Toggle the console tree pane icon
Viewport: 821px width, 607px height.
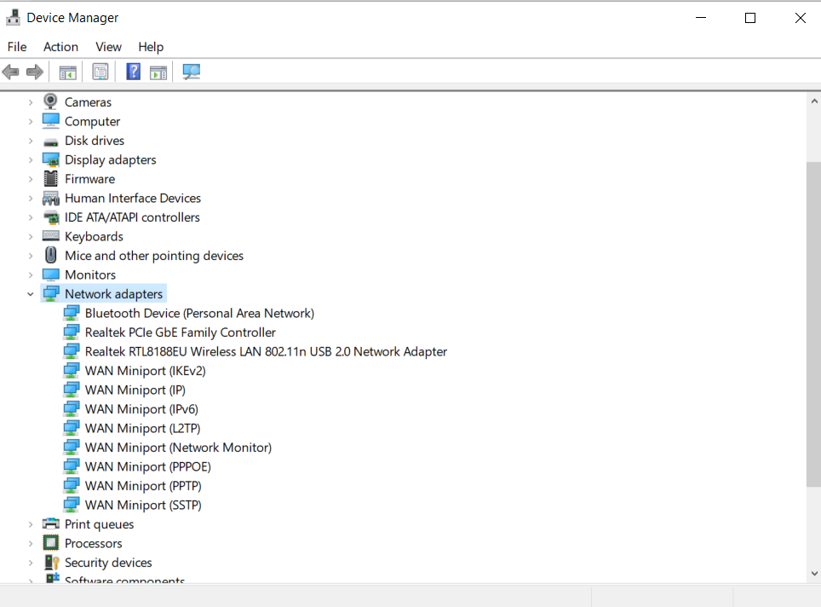click(x=67, y=72)
